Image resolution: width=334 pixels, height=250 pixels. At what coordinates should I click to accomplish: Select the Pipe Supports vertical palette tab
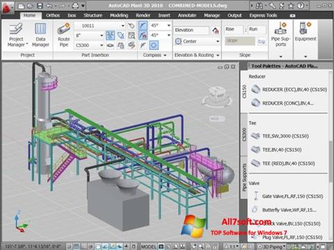[x=244, y=178]
